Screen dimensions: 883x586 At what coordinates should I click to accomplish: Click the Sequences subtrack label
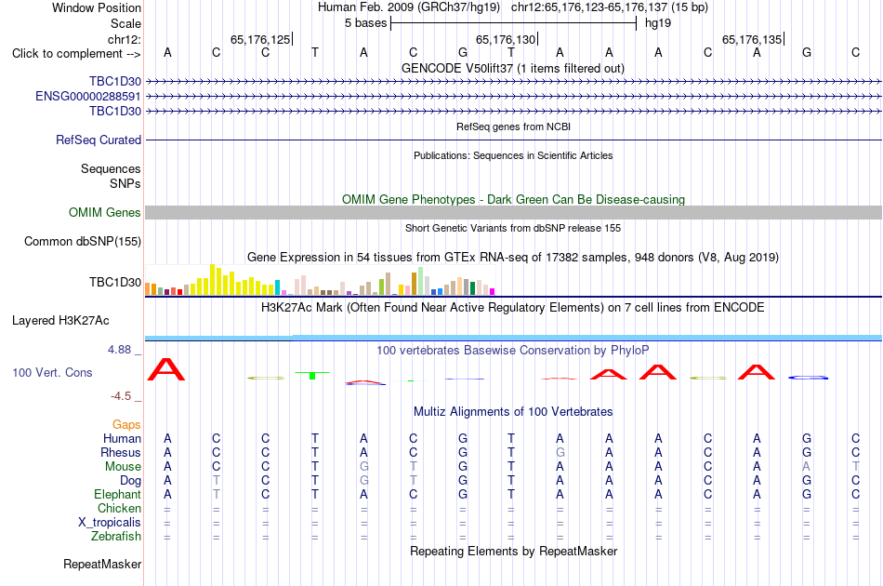point(111,168)
